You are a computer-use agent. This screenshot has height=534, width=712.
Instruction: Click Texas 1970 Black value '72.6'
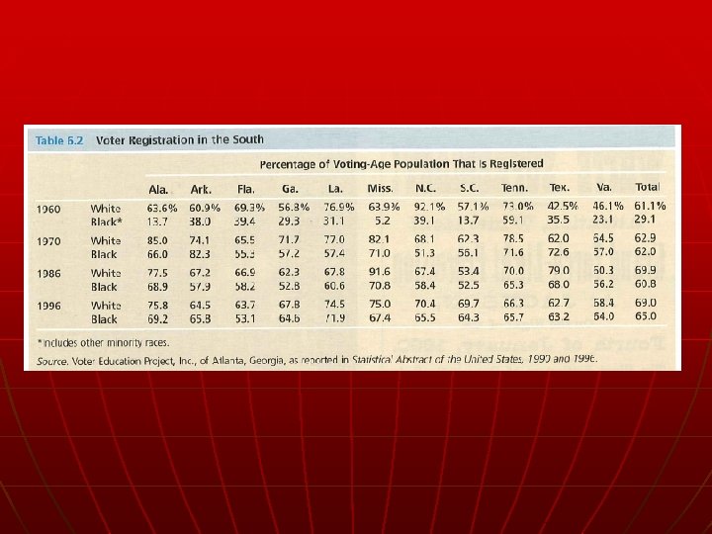558,251
